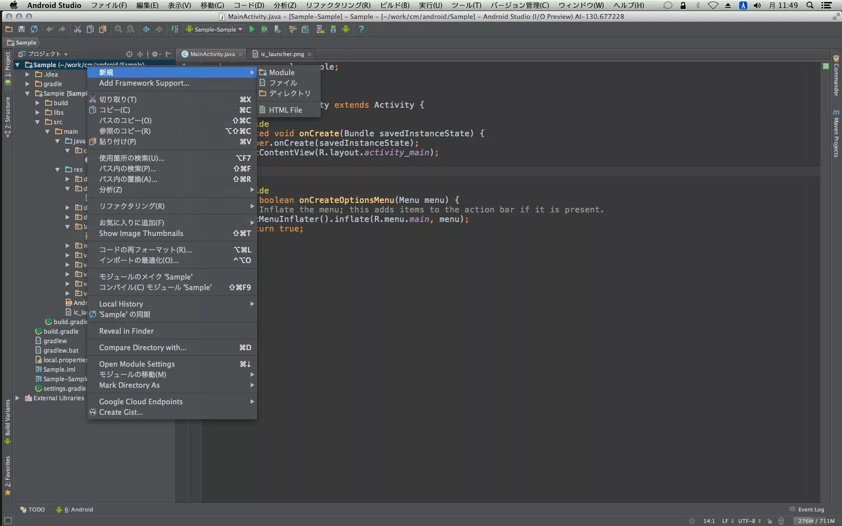Select Open Module Settings entry
This screenshot has height=526, width=842.
click(x=172, y=364)
